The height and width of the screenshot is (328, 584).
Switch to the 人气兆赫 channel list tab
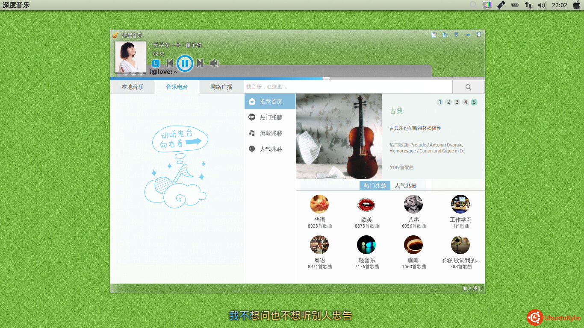click(x=405, y=186)
